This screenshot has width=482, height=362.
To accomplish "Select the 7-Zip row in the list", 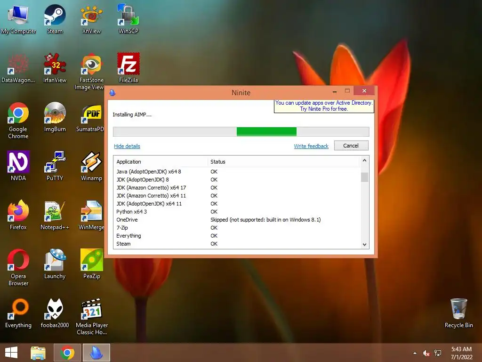I will tap(237, 228).
